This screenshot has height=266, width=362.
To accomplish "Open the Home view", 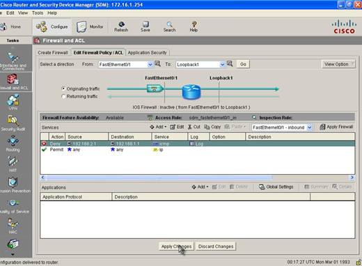I will [x=11, y=26].
